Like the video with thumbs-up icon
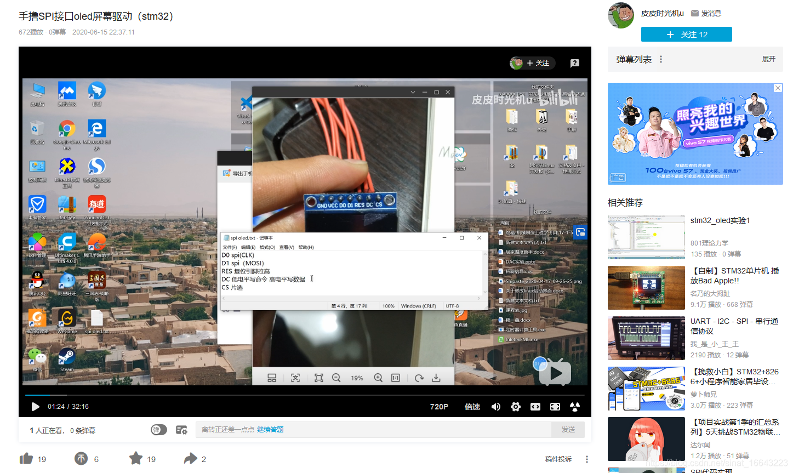Screen dimensions: 793x473 (x=26, y=459)
